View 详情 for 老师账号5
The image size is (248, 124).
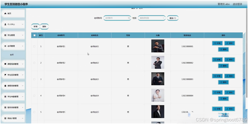point(217,109)
